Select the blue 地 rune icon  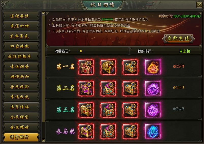coord(152,131)
